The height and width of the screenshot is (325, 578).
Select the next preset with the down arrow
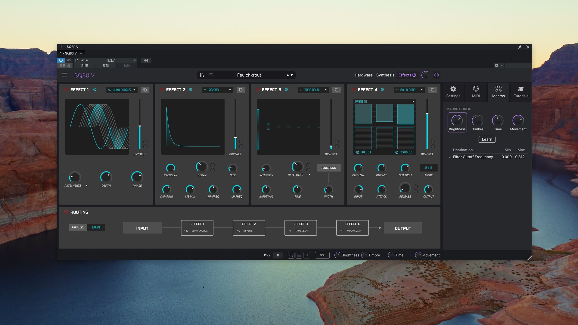point(292,75)
